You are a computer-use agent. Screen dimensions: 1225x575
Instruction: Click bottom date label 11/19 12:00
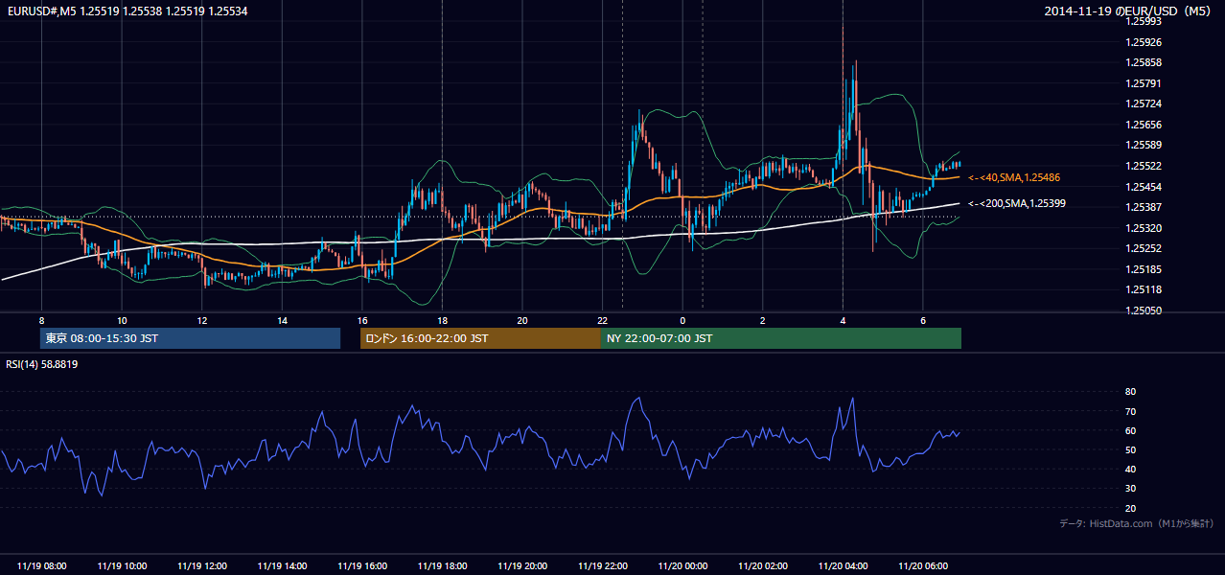pyautogui.click(x=202, y=566)
